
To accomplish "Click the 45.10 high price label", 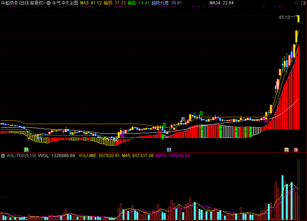I will point(284,17).
